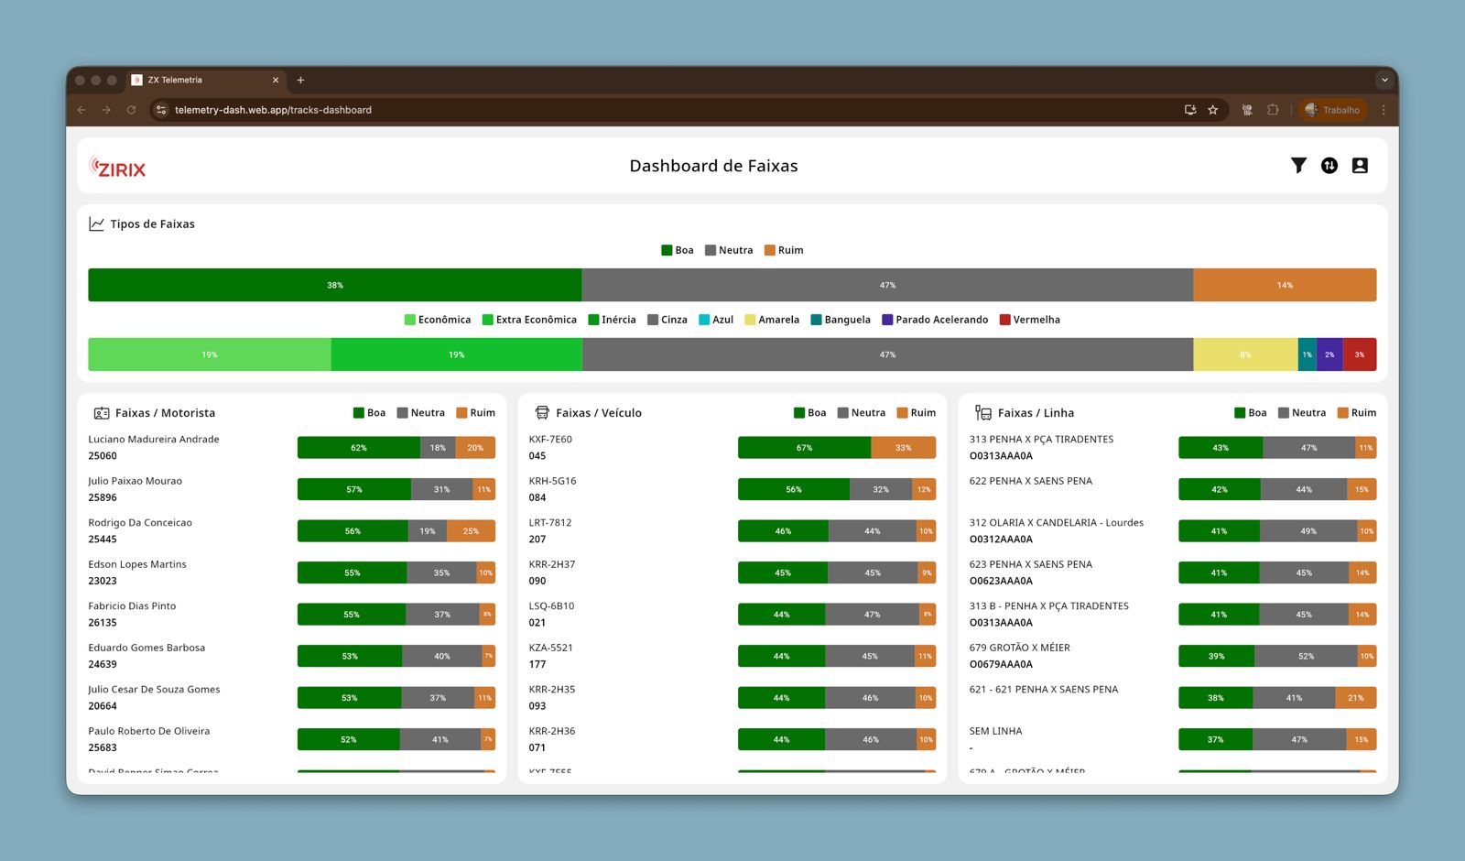Click the swap arrows sort icon

pyautogui.click(x=1329, y=166)
